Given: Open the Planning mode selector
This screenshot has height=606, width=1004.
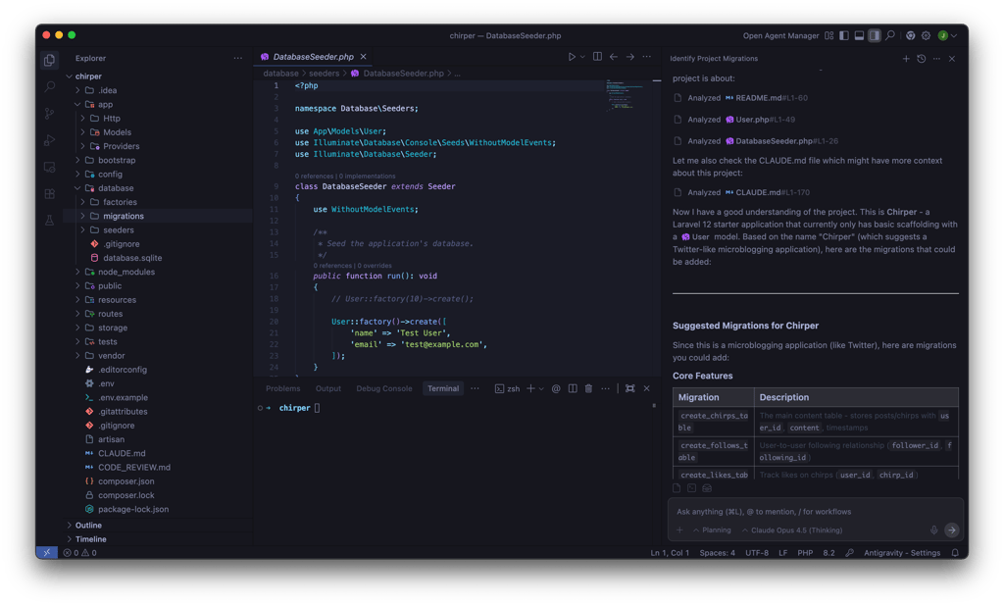Looking at the screenshot, I should pos(712,530).
